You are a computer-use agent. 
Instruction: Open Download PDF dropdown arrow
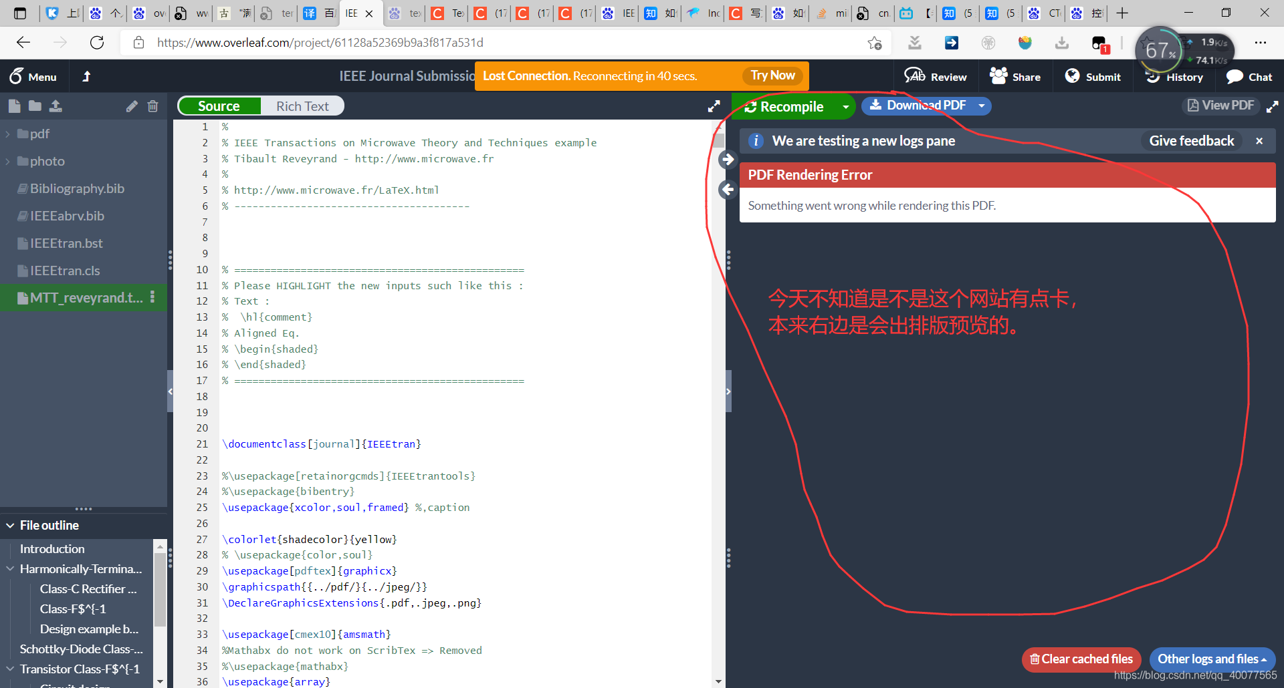[982, 106]
